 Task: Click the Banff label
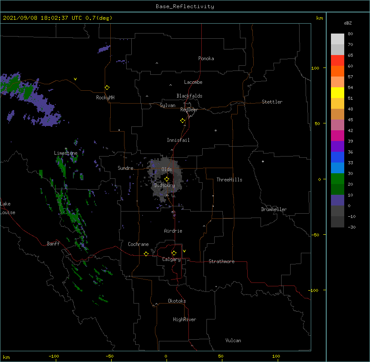pos(53,244)
